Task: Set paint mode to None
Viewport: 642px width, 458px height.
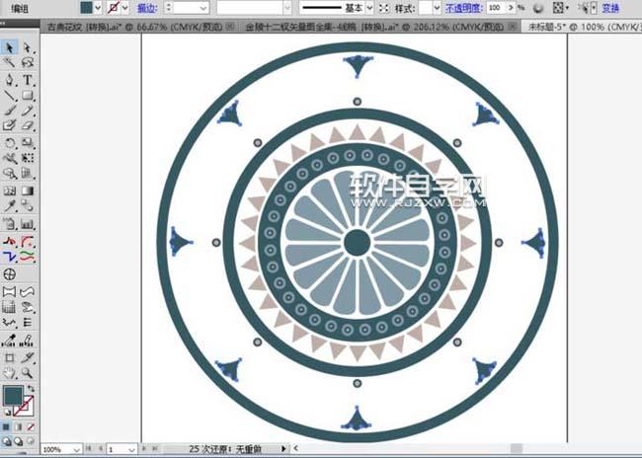Action: (x=31, y=426)
